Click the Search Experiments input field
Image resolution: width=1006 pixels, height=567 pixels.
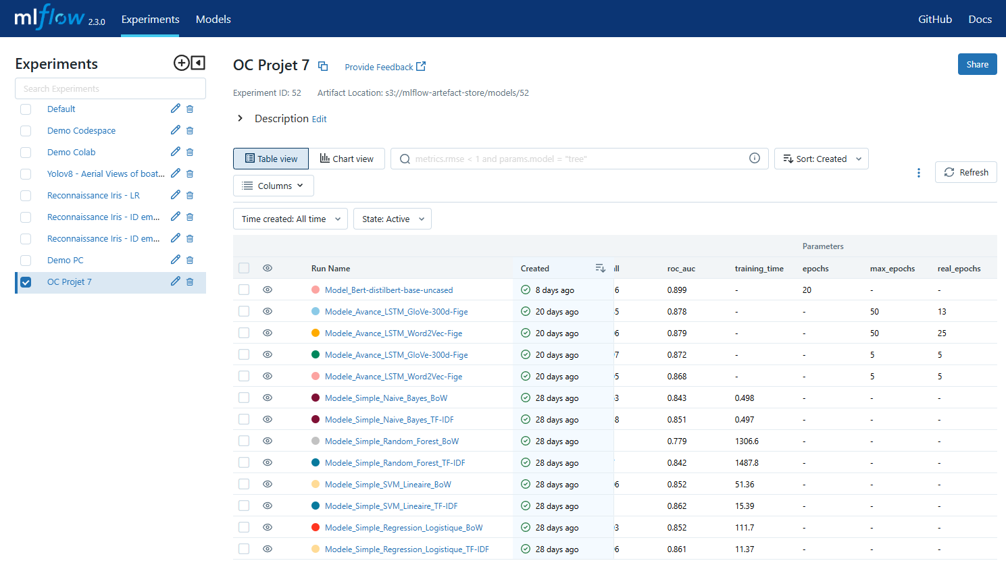click(110, 88)
